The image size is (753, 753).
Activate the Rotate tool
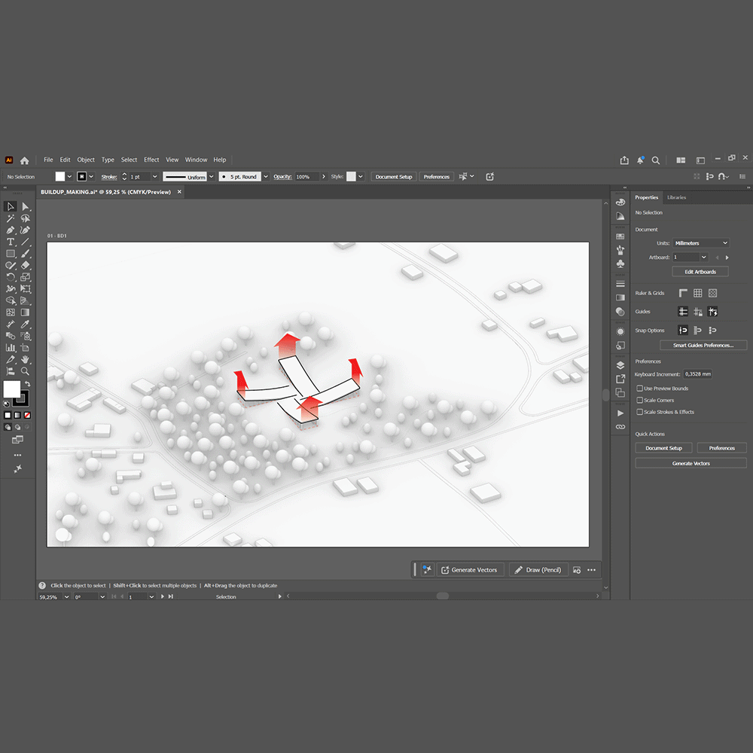10,277
